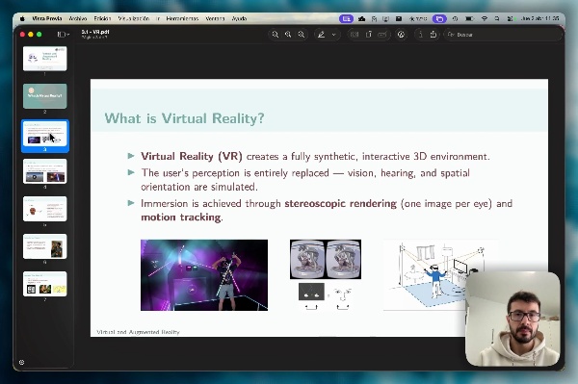Select the highlight pen tool
The width and height of the screenshot is (578, 384).
[321, 35]
